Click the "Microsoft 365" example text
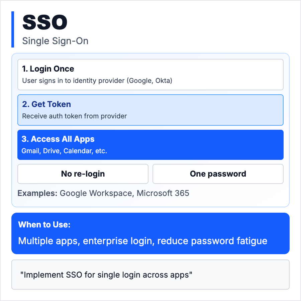The height and width of the screenshot is (301, 301). coord(163,193)
